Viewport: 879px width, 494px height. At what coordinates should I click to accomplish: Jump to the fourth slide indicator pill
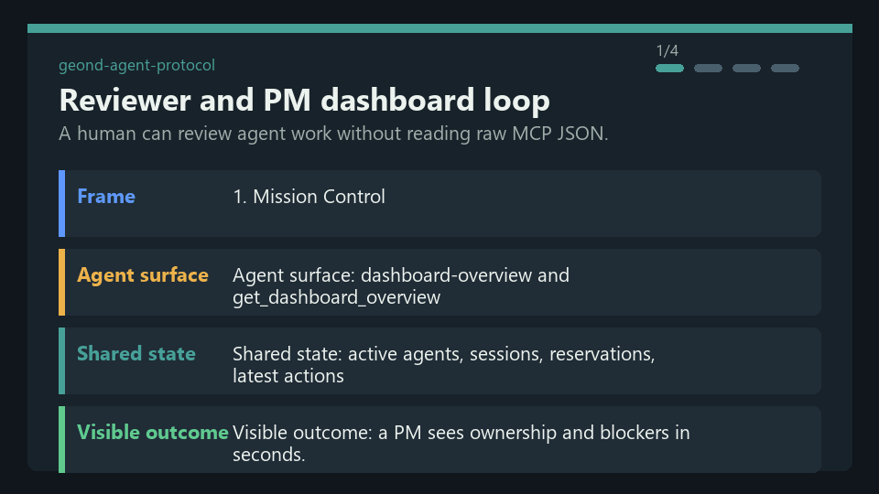pyautogui.click(x=785, y=69)
